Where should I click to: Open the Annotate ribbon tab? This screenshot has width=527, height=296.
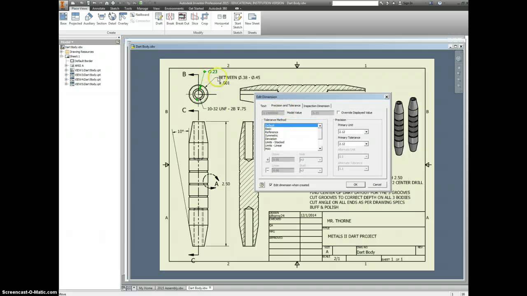pos(99,8)
